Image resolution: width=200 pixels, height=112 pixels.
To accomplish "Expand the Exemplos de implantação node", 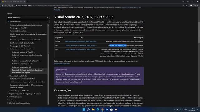I will coord(9,76).
